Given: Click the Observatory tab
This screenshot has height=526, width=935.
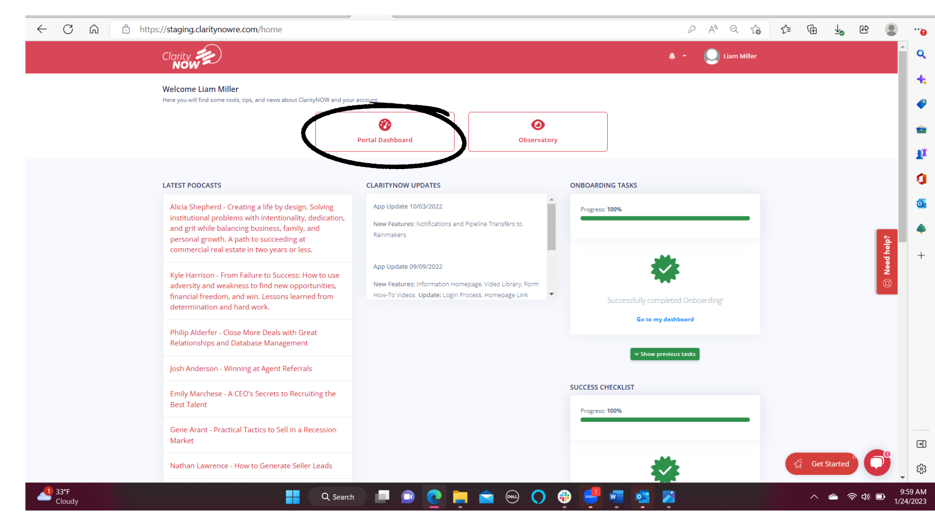Looking at the screenshot, I should (x=538, y=131).
